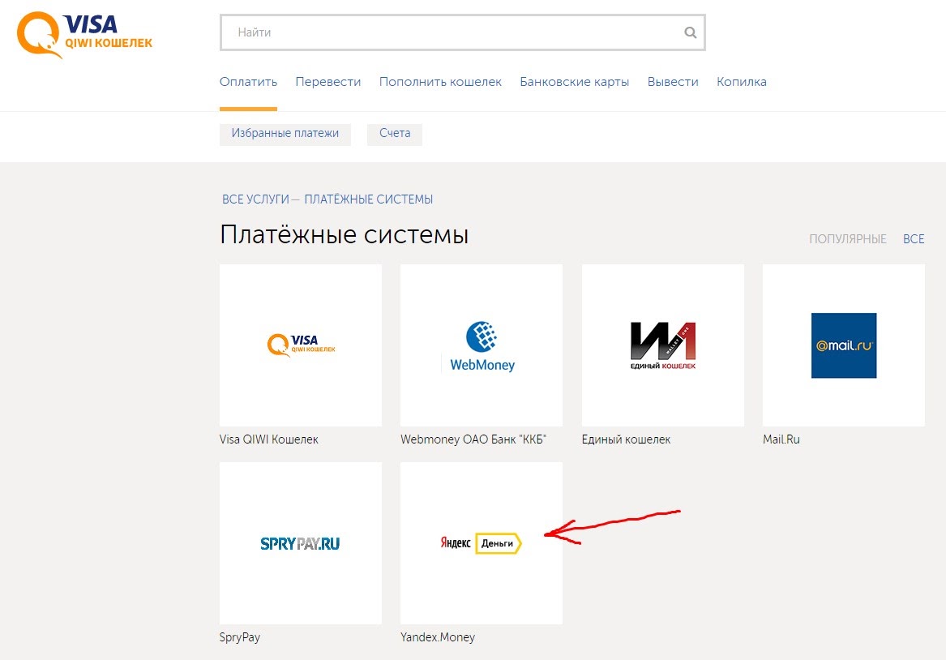Click the ПЛАТЁЖНЫЕ СИСТЕМЫ breadcrumb link

point(369,199)
